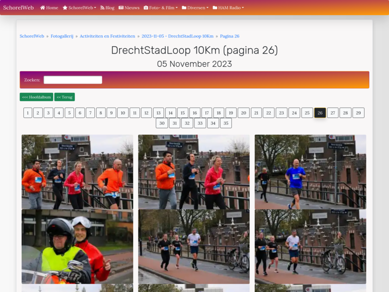389x292 pixels.
Task: Open close-up photo of three runners on bridge
Action: 194,172
